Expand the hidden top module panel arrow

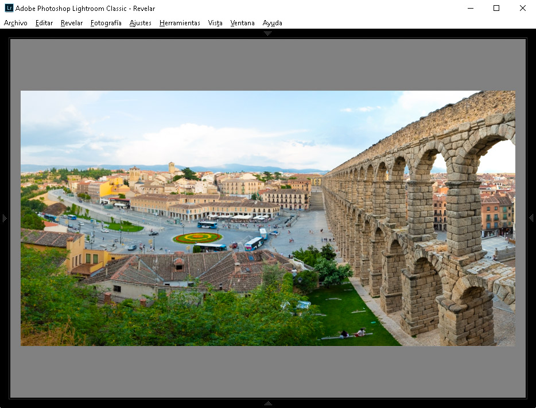(x=267, y=33)
